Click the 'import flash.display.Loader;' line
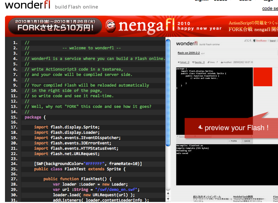The image size is (278, 203). [67, 132]
